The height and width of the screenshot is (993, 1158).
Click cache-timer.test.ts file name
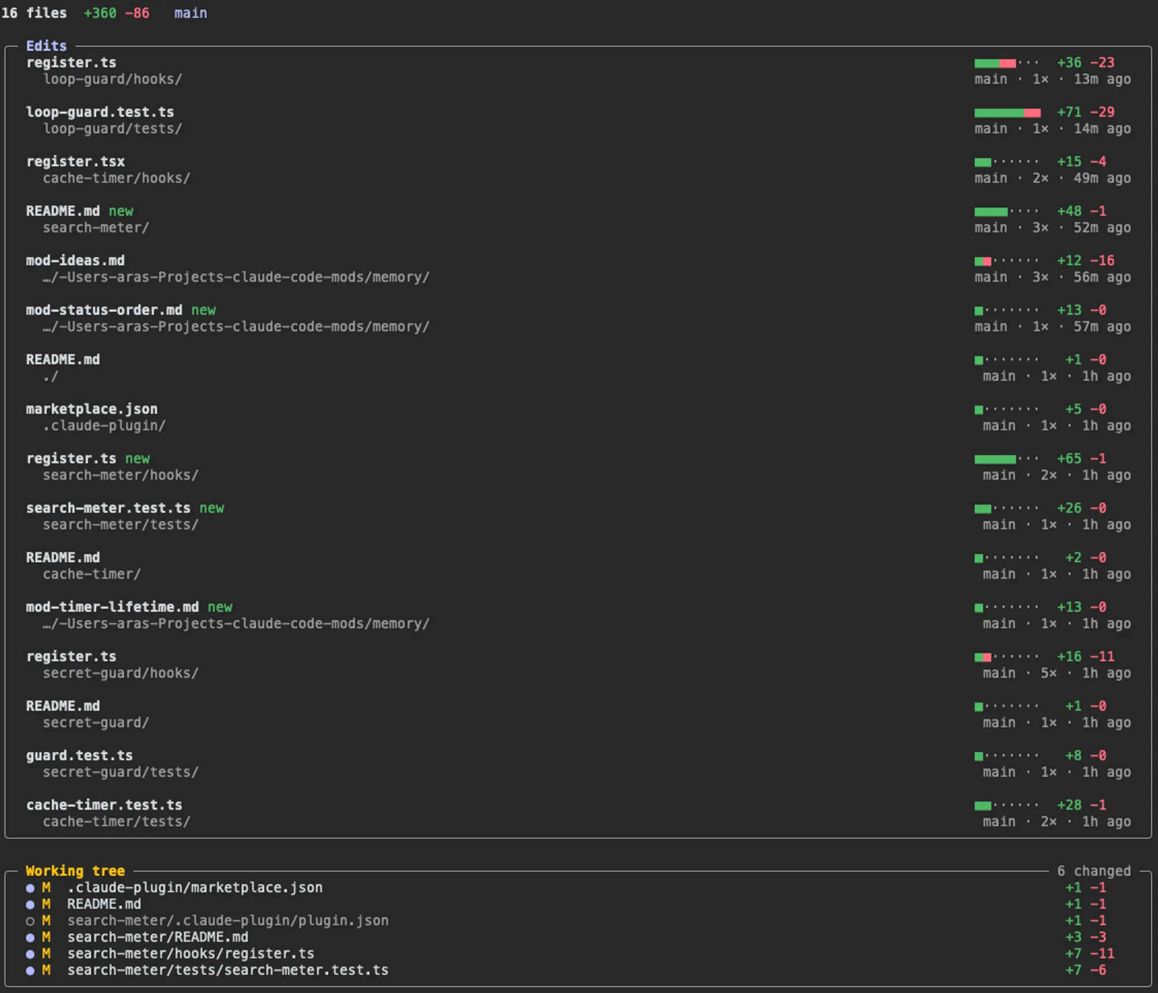point(104,805)
